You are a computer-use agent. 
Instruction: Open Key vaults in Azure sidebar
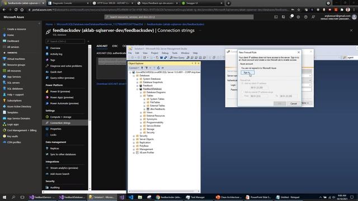12,136
